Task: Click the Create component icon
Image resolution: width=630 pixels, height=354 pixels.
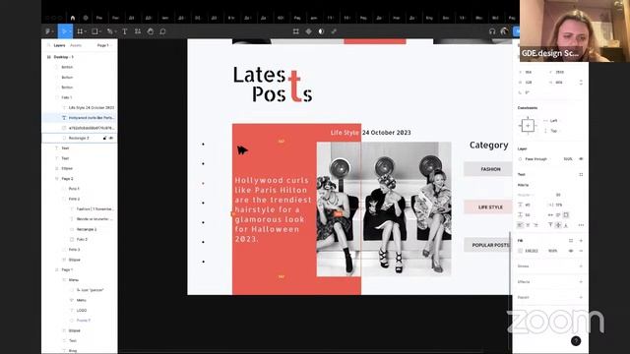Action: coord(308,31)
